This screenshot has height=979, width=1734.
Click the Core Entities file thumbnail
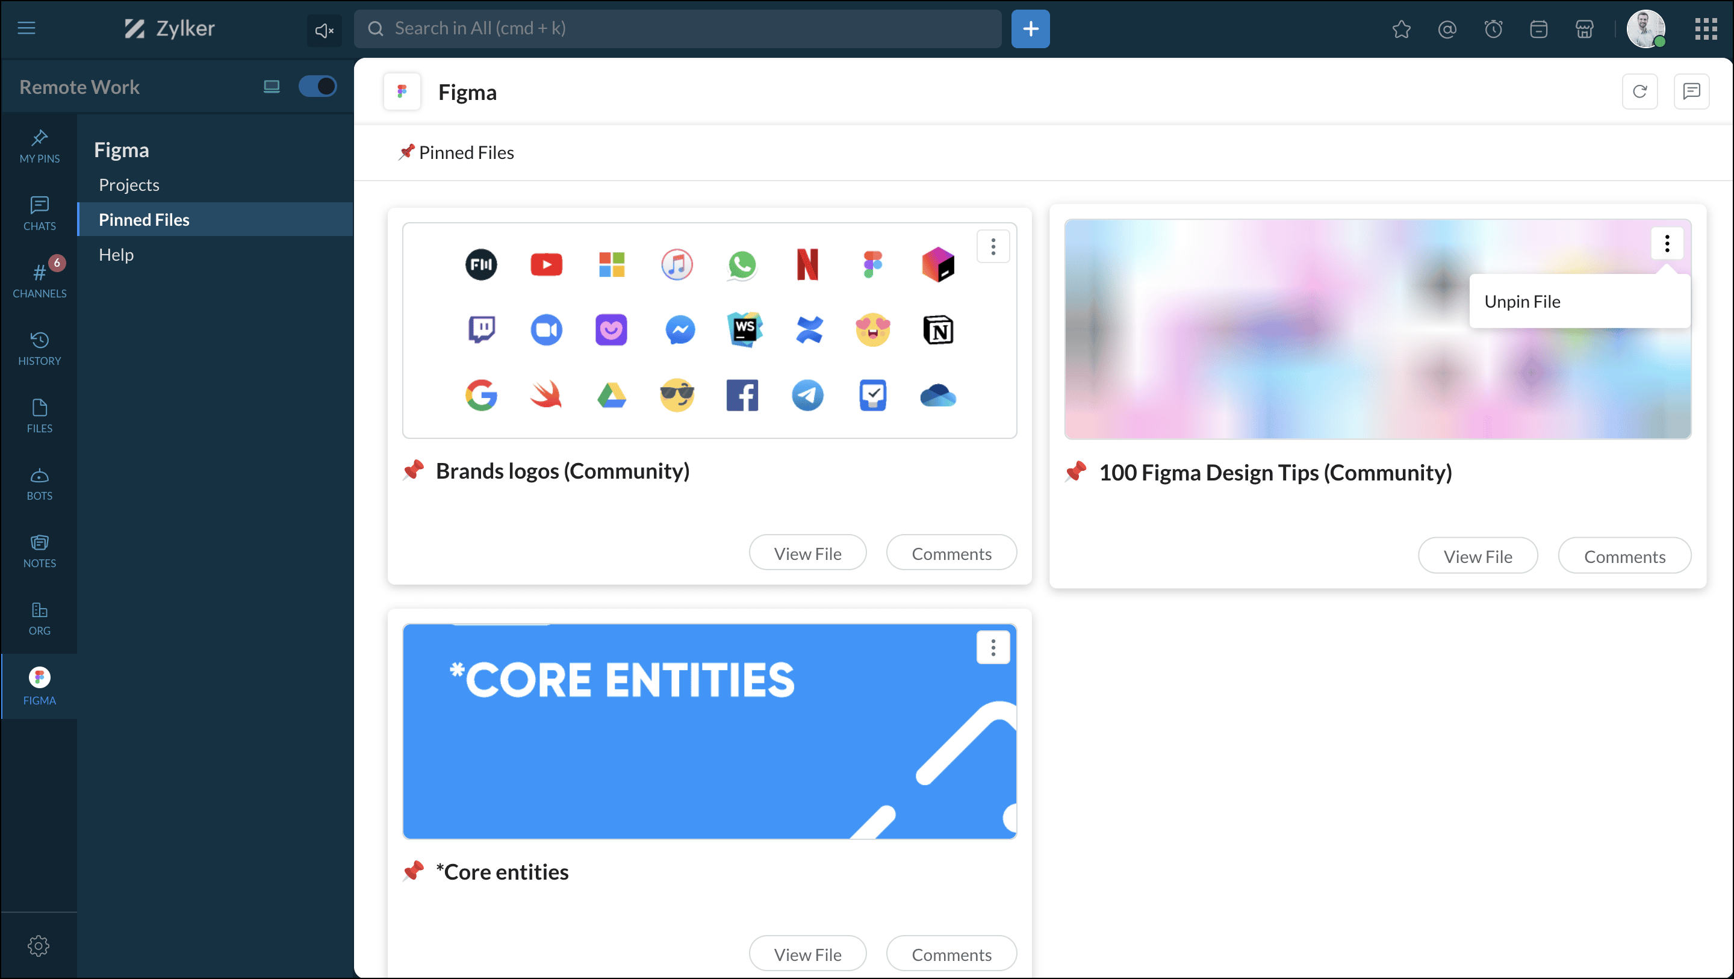coord(673,730)
